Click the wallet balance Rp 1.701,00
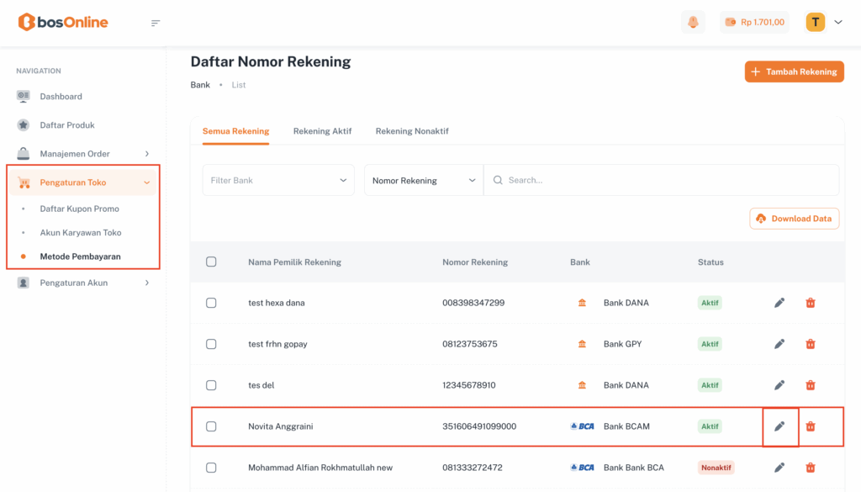Image resolution: width=861 pixels, height=492 pixels. (x=754, y=23)
